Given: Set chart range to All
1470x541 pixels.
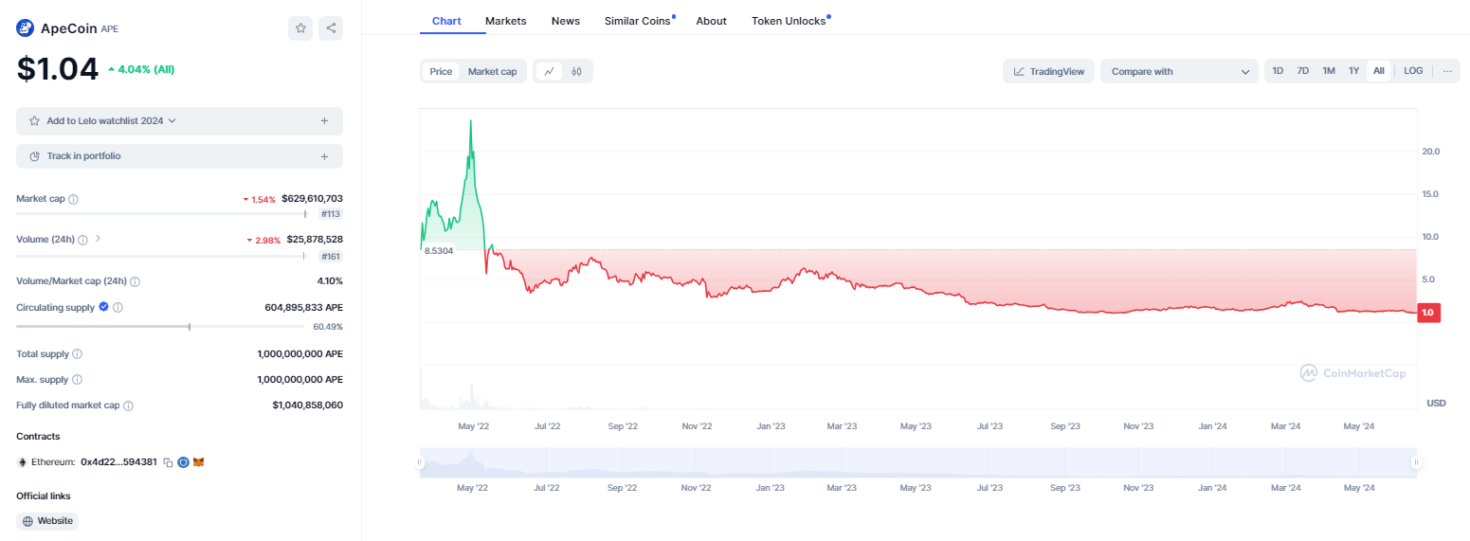Looking at the screenshot, I should pos(1379,71).
